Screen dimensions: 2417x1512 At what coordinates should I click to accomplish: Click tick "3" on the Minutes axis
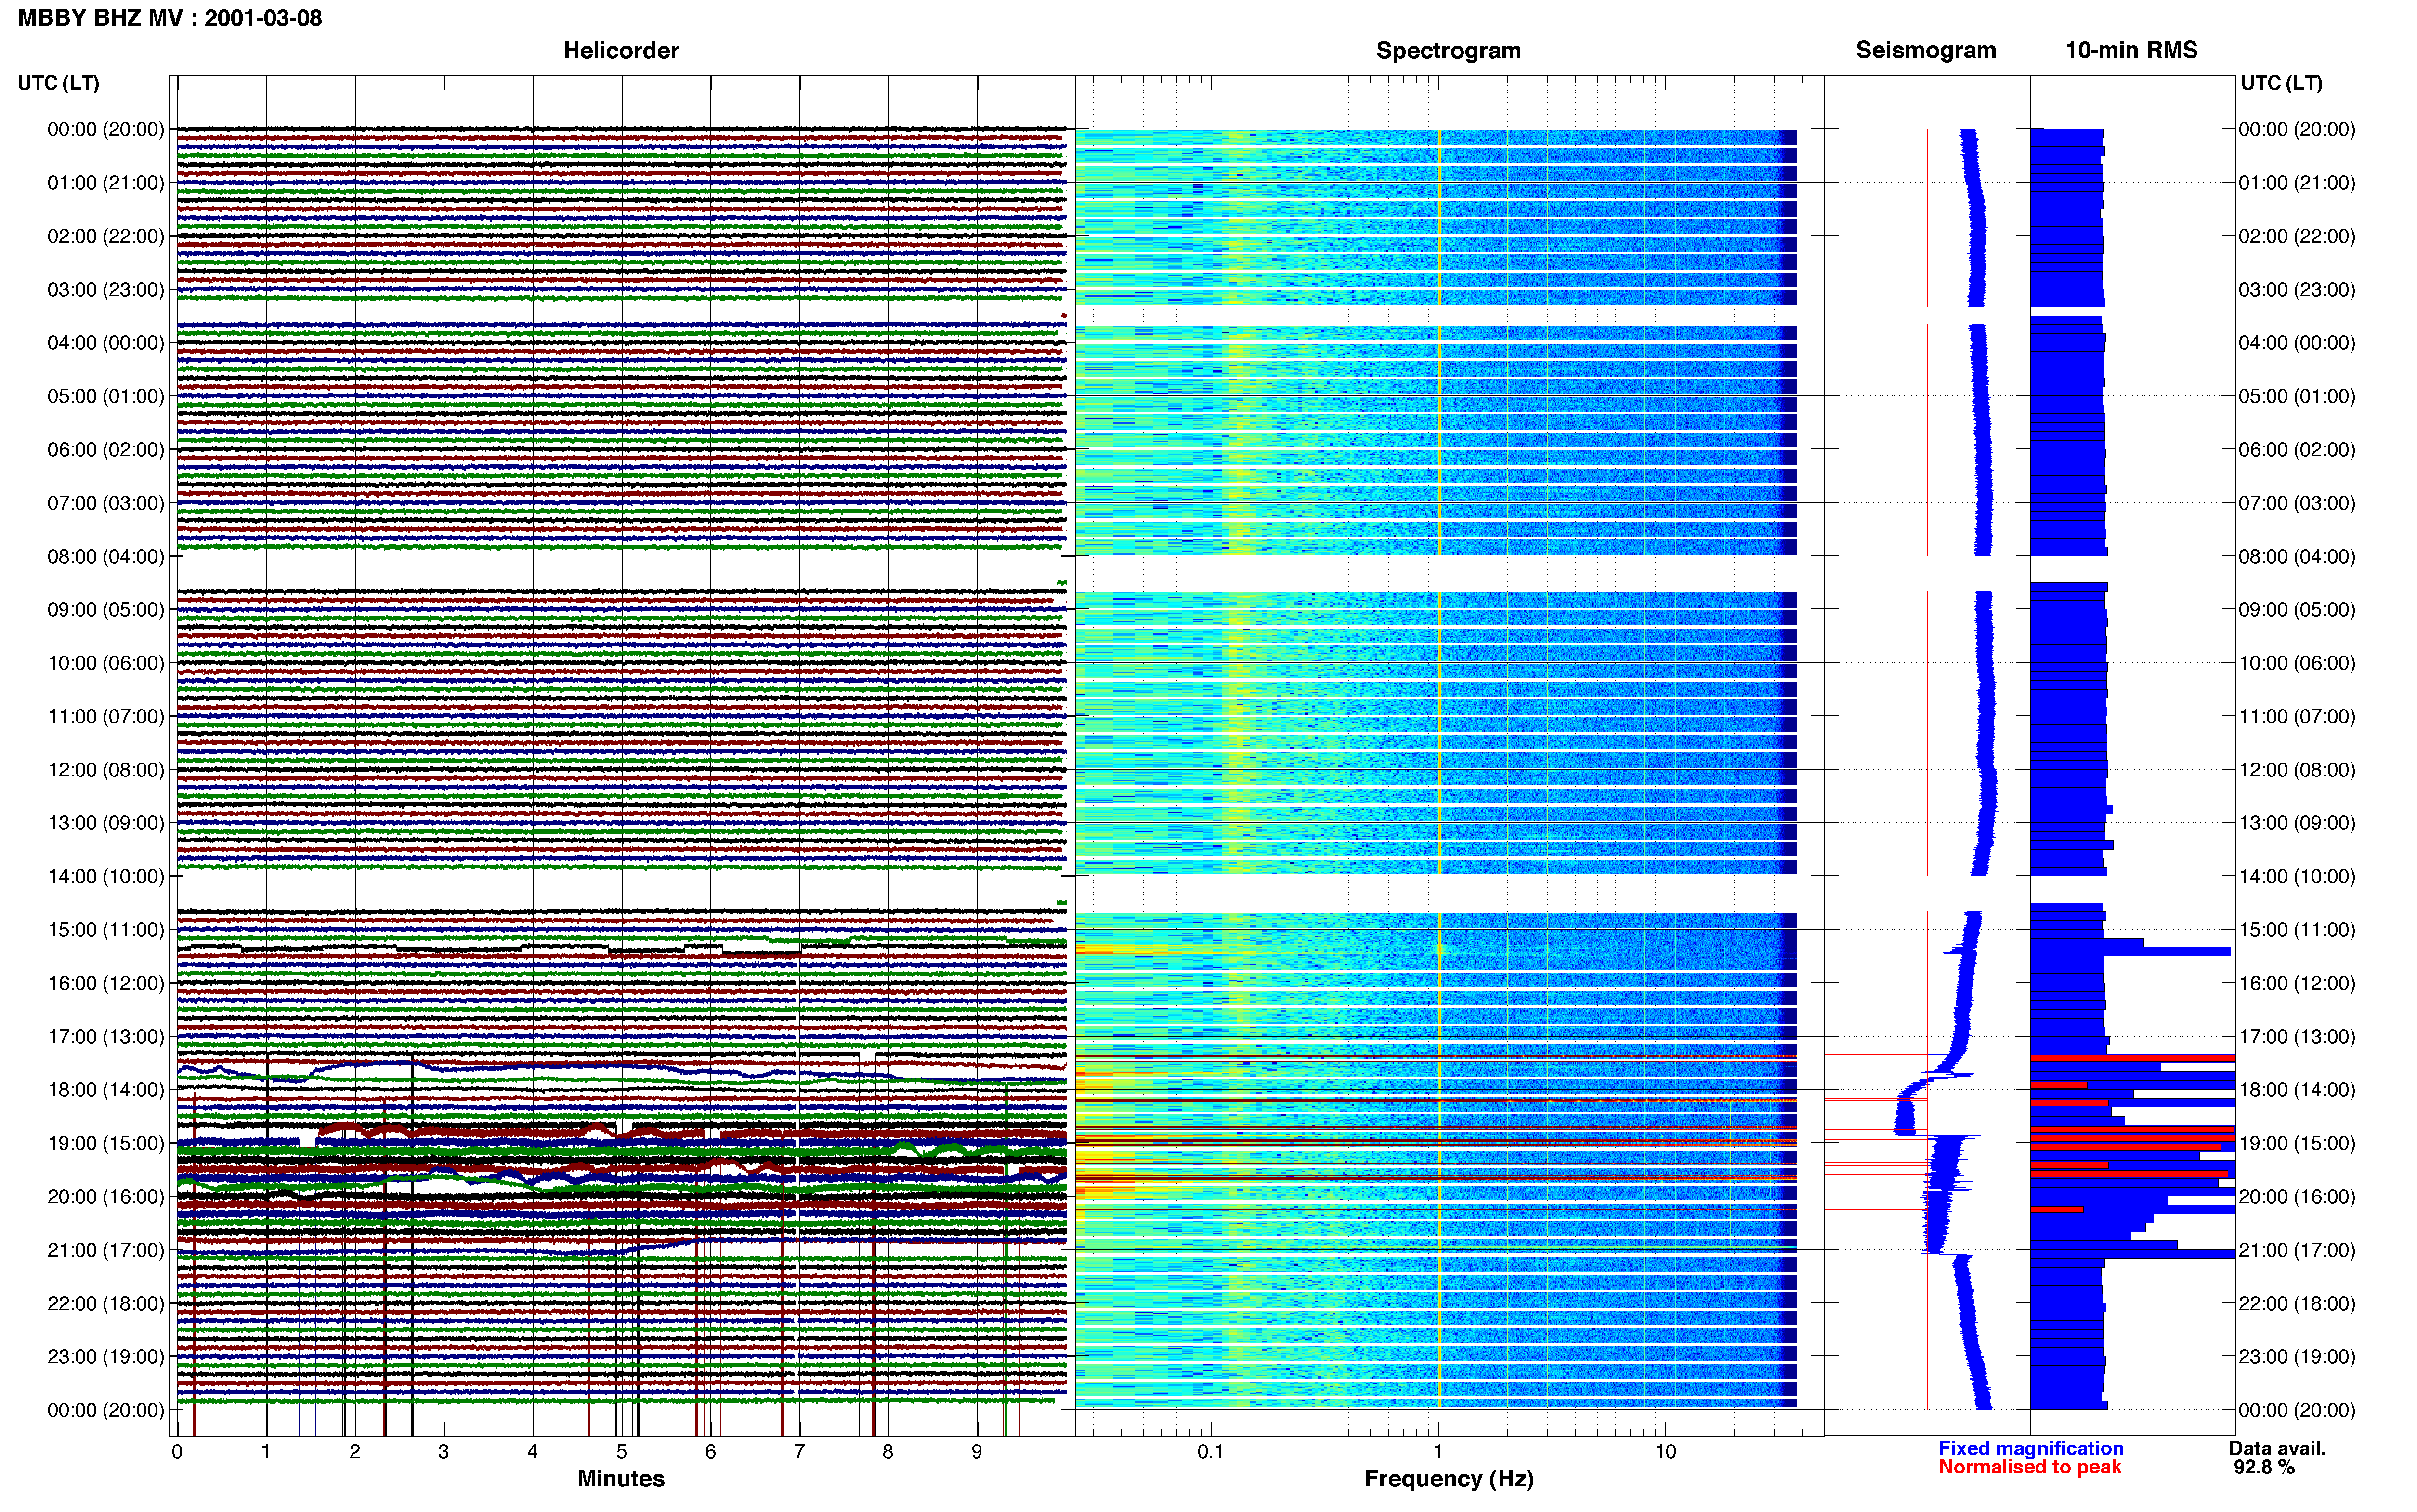pos(444,1452)
